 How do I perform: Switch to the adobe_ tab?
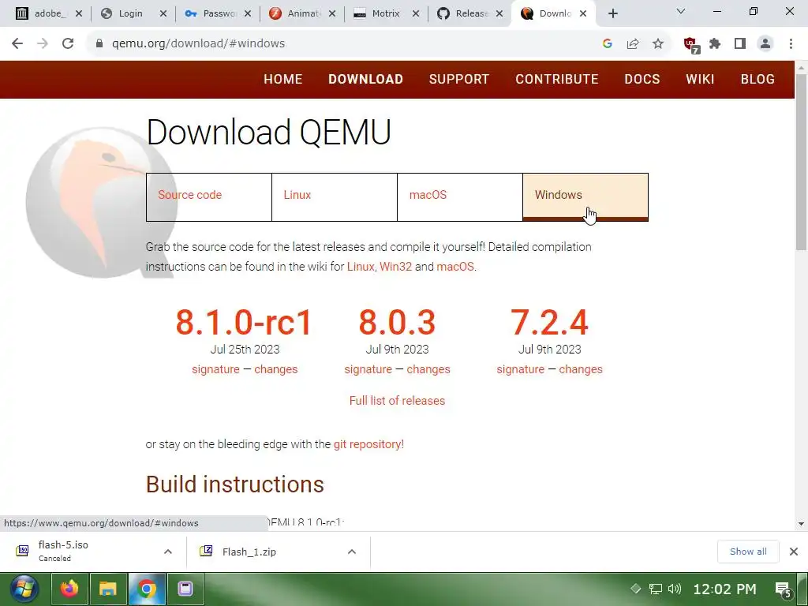pyautogui.click(x=48, y=13)
